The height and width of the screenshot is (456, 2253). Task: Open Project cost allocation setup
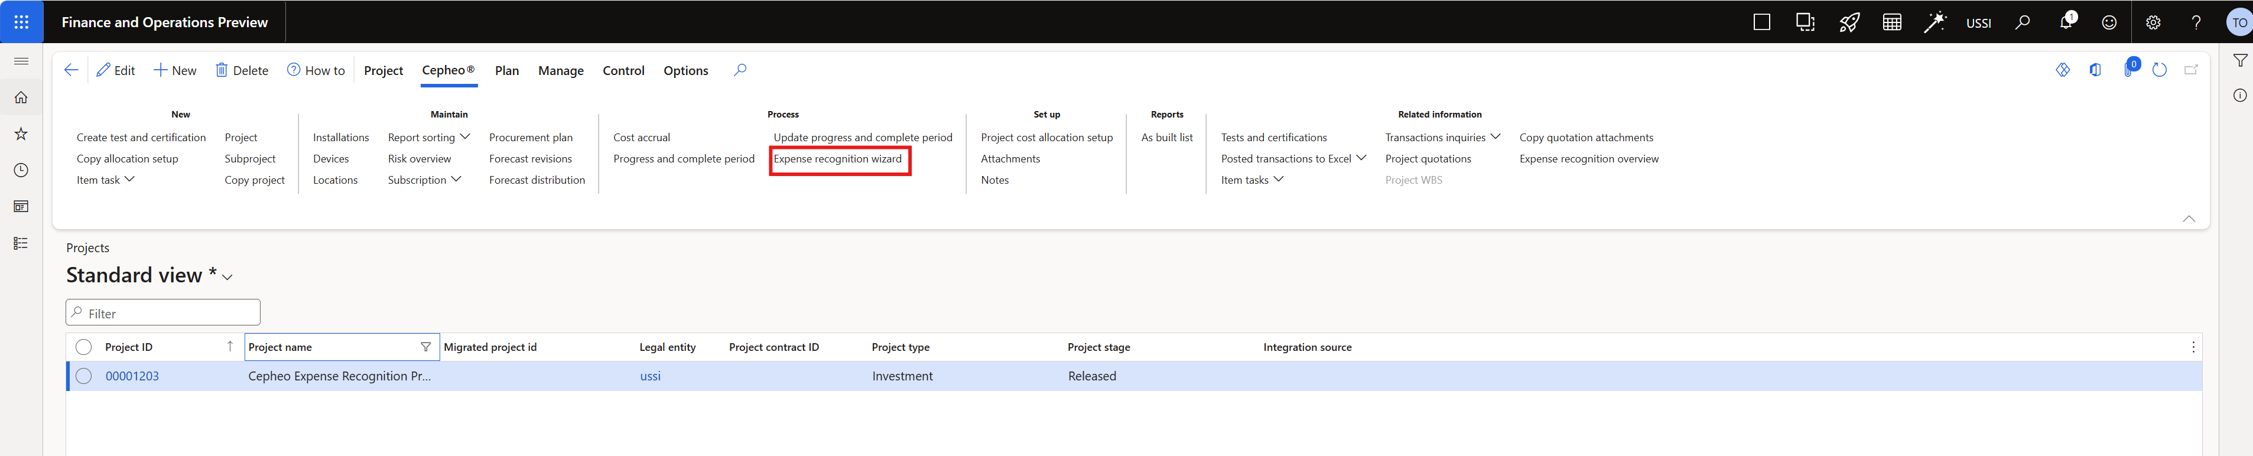click(1047, 137)
